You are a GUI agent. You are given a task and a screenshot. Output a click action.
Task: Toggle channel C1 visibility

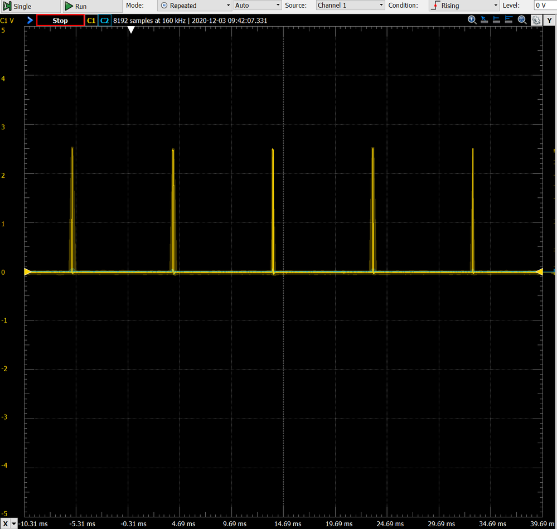91,21
